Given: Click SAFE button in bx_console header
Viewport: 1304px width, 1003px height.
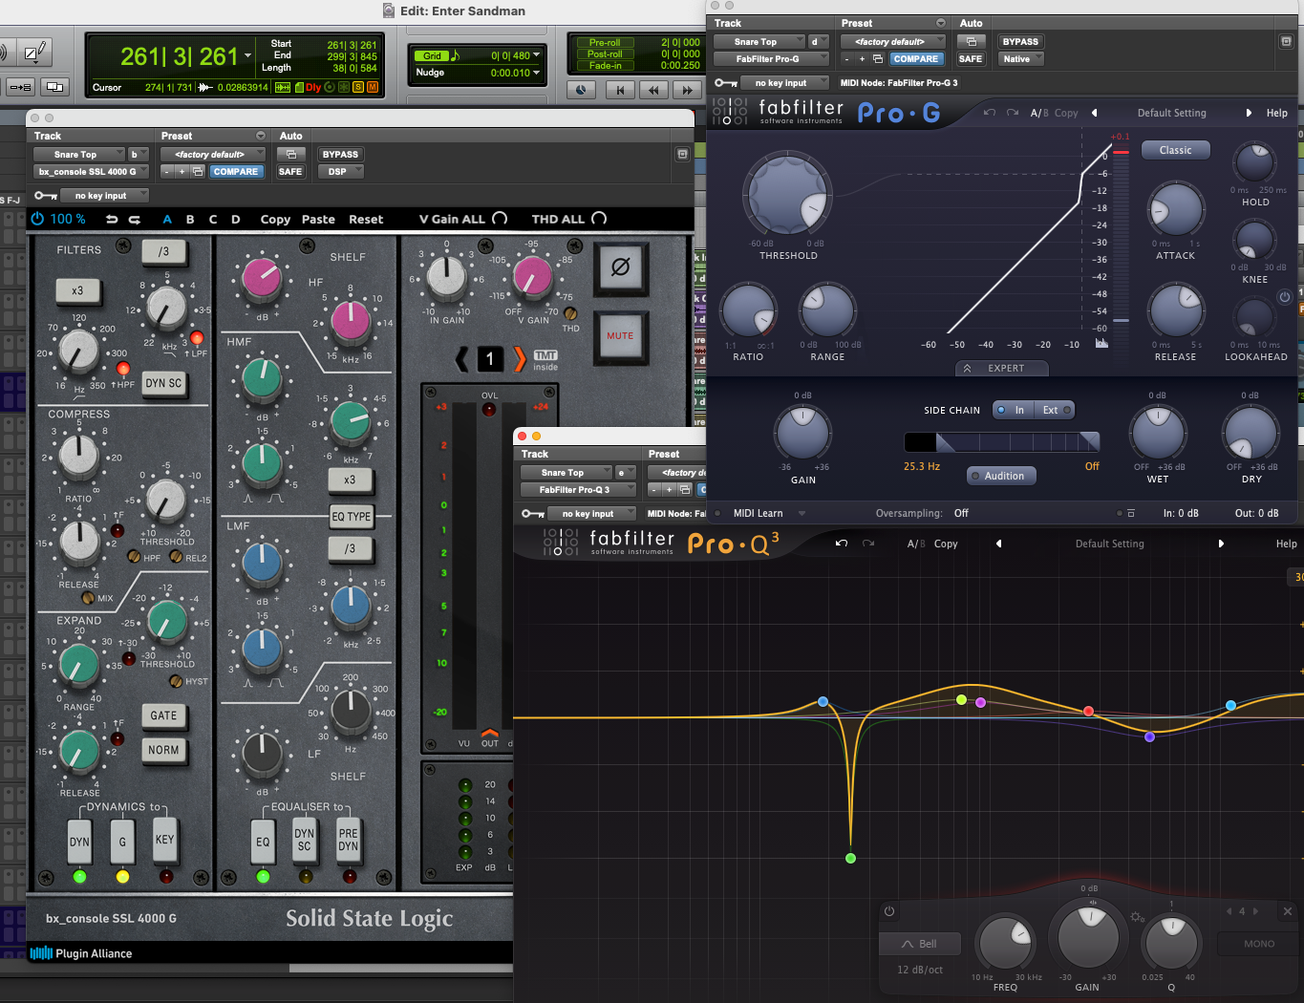Looking at the screenshot, I should click(290, 172).
